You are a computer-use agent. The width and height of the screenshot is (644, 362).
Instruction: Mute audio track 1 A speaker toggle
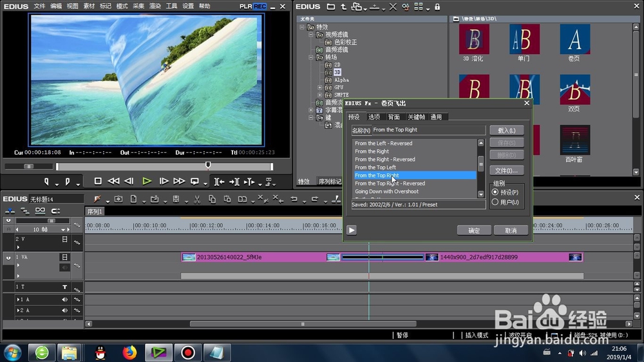[x=64, y=300]
